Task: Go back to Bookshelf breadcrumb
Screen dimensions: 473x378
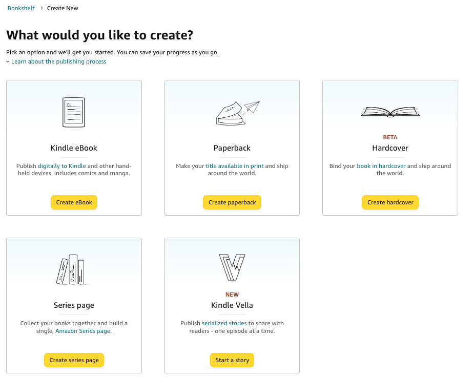Action: (x=21, y=8)
